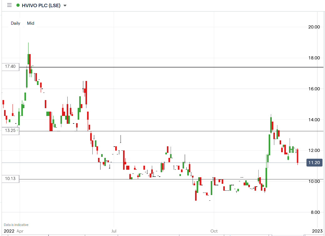Switch the Mid price type
325x236 pixels.
30,23
